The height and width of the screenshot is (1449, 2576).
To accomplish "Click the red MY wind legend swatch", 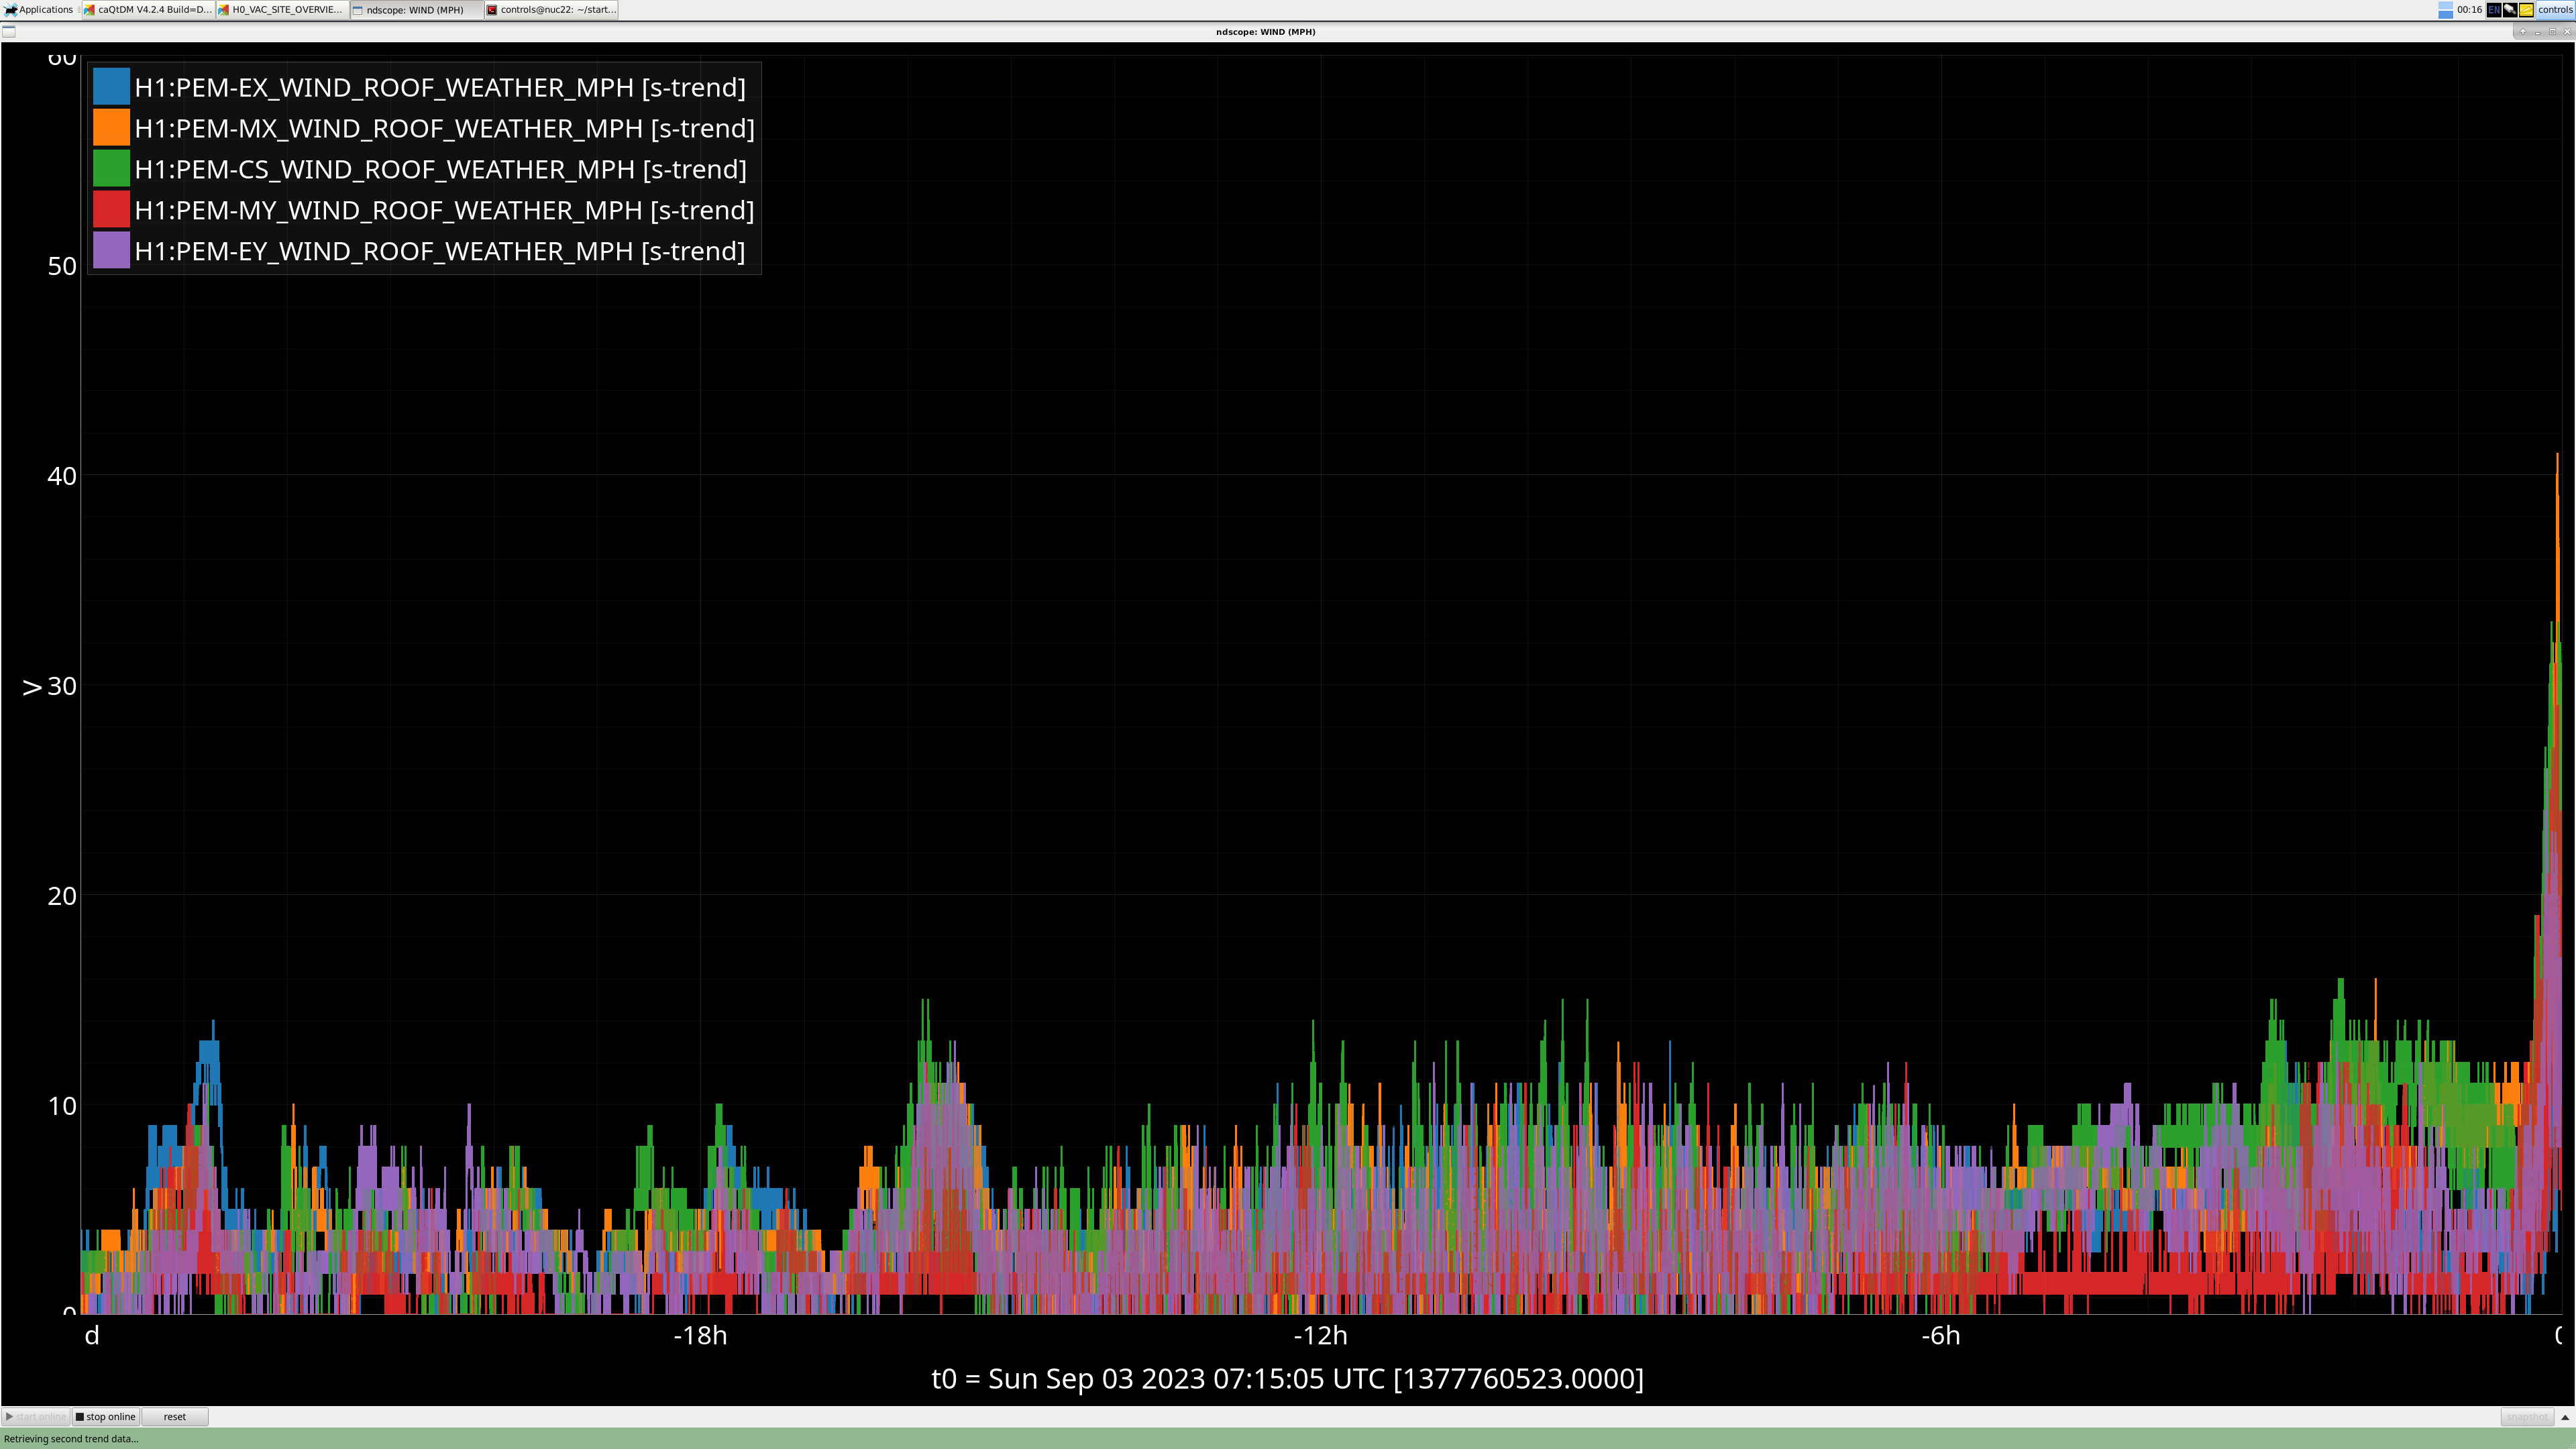I will tap(111, 210).
